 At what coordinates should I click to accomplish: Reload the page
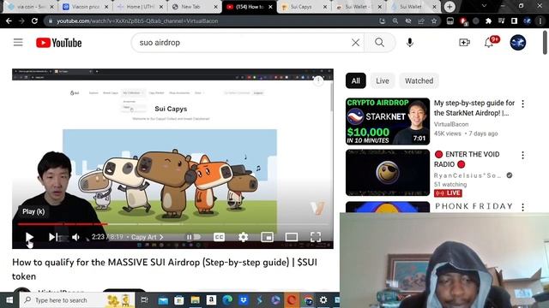pyautogui.click(x=34, y=21)
